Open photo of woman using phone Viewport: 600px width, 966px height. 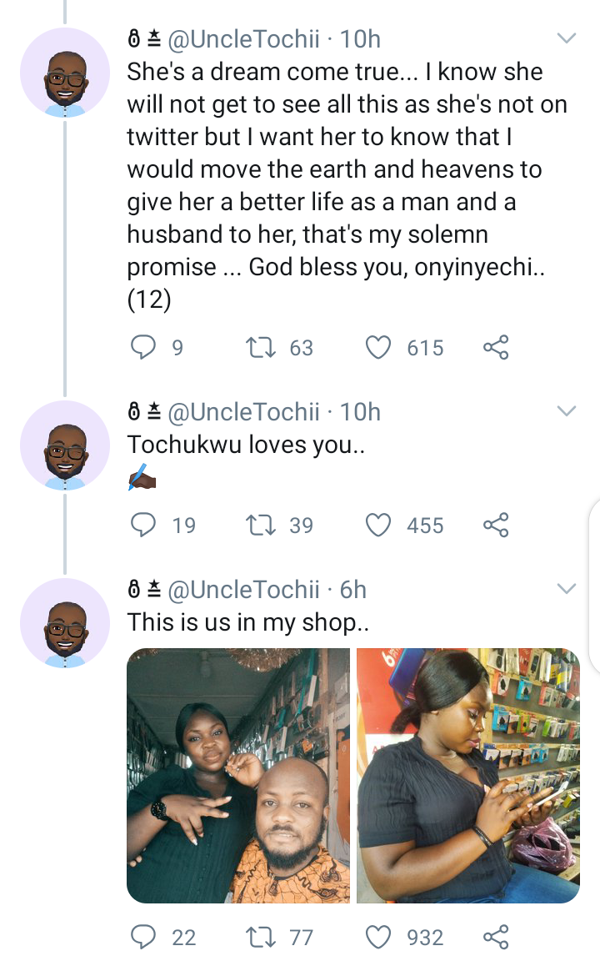pos(468,776)
